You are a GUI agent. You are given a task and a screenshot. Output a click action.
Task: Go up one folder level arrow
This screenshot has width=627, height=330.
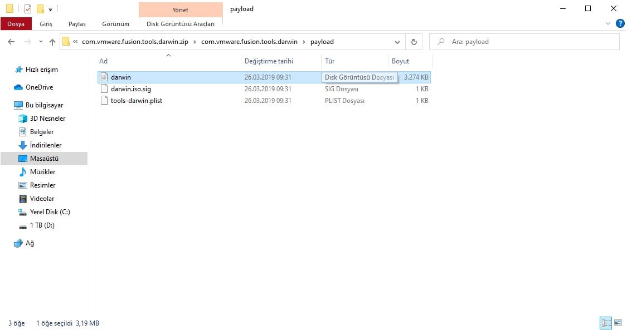pyautogui.click(x=52, y=42)
